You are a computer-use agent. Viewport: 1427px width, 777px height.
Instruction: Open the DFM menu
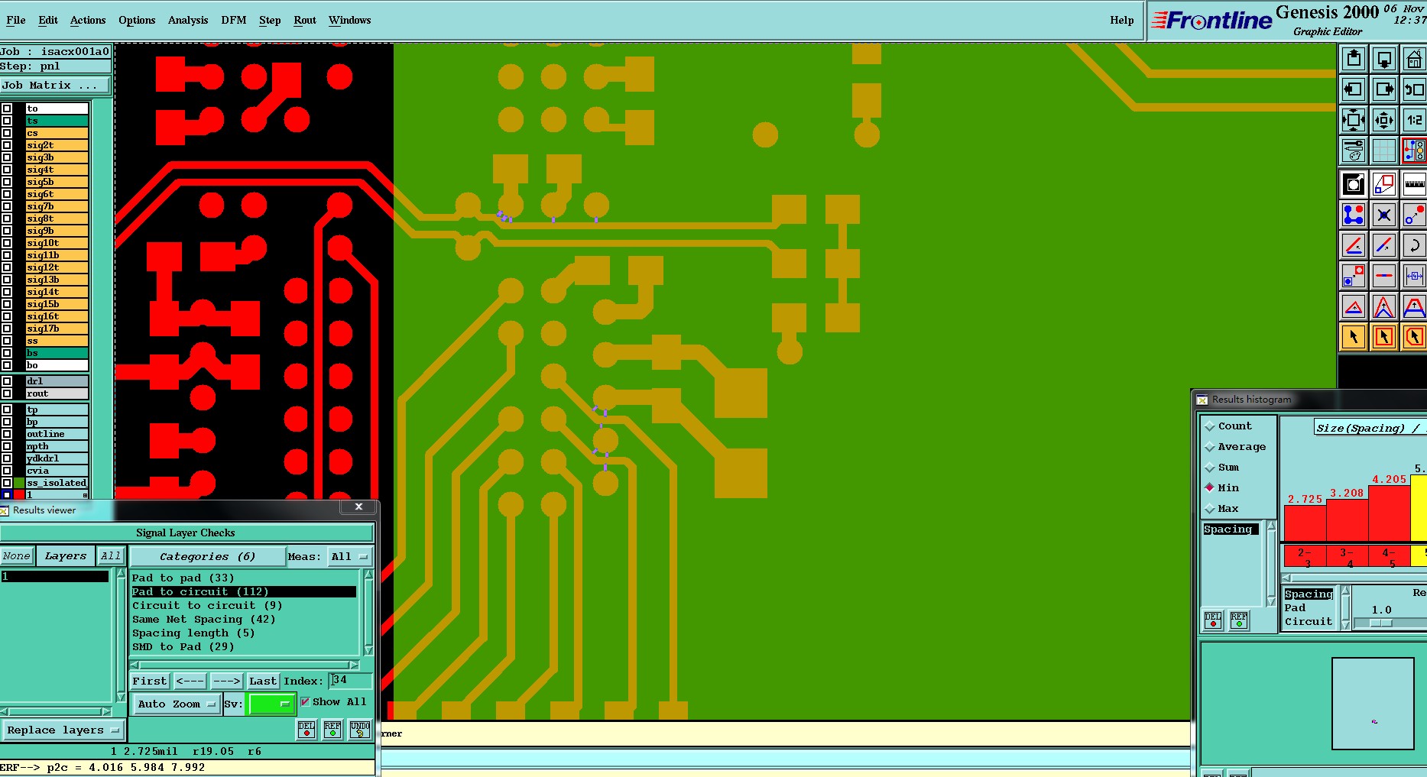coord(234,20)
